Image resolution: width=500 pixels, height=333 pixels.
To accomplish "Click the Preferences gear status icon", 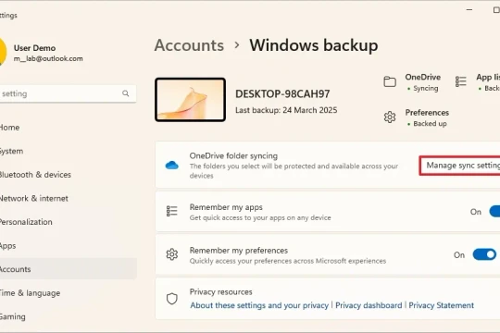I will (390, 117).
